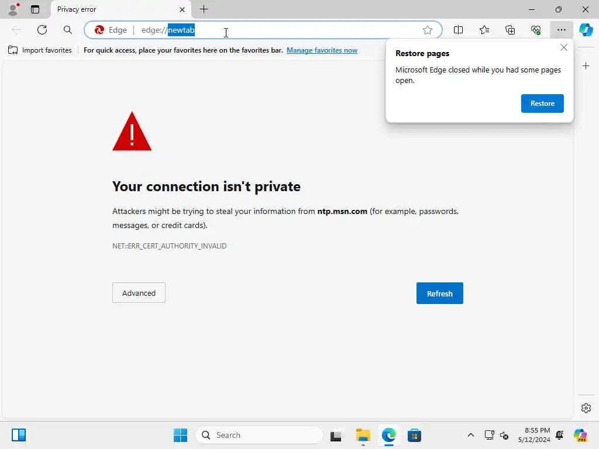Open the Collections icon
The height and width of the screenshot is (449, 599).
click(x=510, y=30)
